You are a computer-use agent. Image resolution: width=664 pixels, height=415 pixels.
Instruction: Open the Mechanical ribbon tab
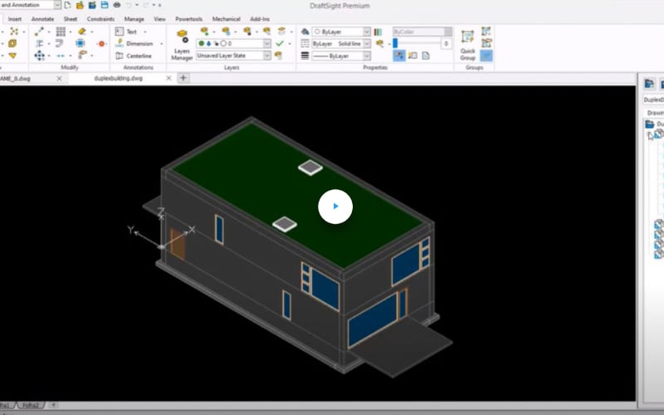coord(226,19)
